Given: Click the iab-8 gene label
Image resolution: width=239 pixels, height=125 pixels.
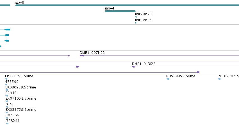Looking at the screenshot, I should pos(19,3).
